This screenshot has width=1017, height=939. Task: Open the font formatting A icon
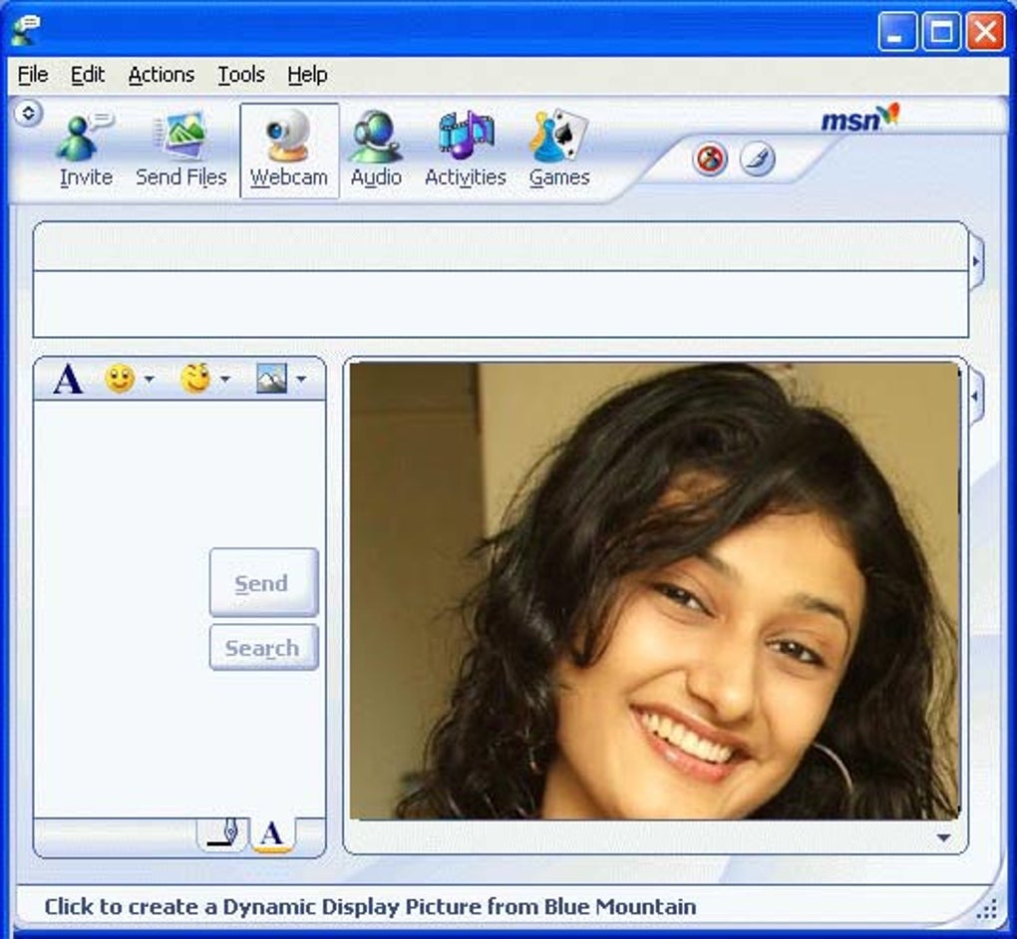pos(68,379)
